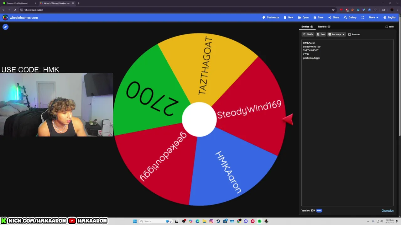The height and width of the screenshot is (225, 401).
Task: Switch to the Entries tab
Action: [307, 27]
